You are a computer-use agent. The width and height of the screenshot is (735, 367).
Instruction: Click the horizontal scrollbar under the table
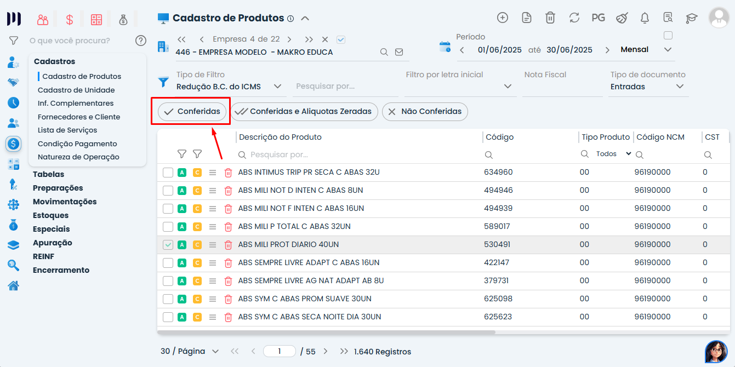[326, 332]
